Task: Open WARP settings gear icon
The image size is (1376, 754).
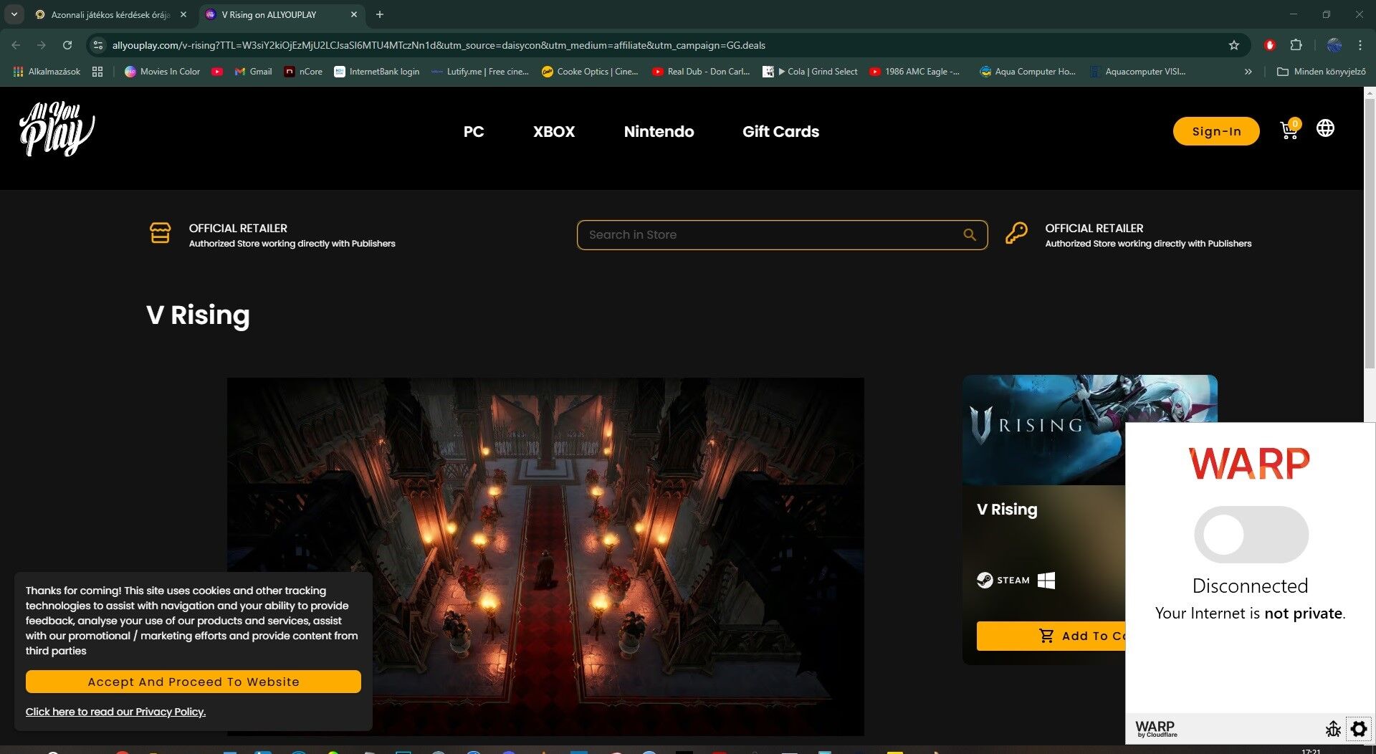Action: [x=1358, y=729]
